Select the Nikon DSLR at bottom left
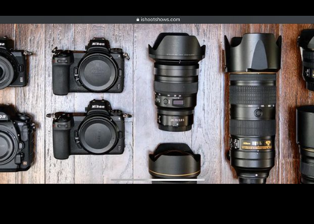The image size is (314, 224). 17,138
